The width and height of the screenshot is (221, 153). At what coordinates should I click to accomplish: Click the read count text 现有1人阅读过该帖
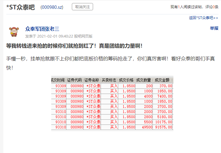tap(186, 7)
